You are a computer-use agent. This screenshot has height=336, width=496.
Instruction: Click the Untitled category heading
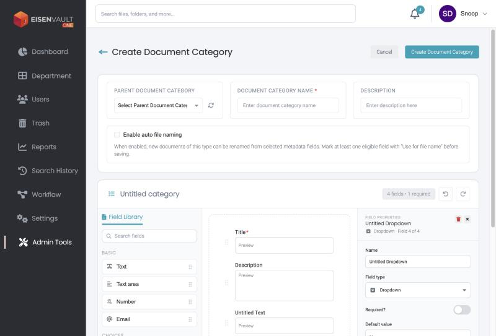149,194
